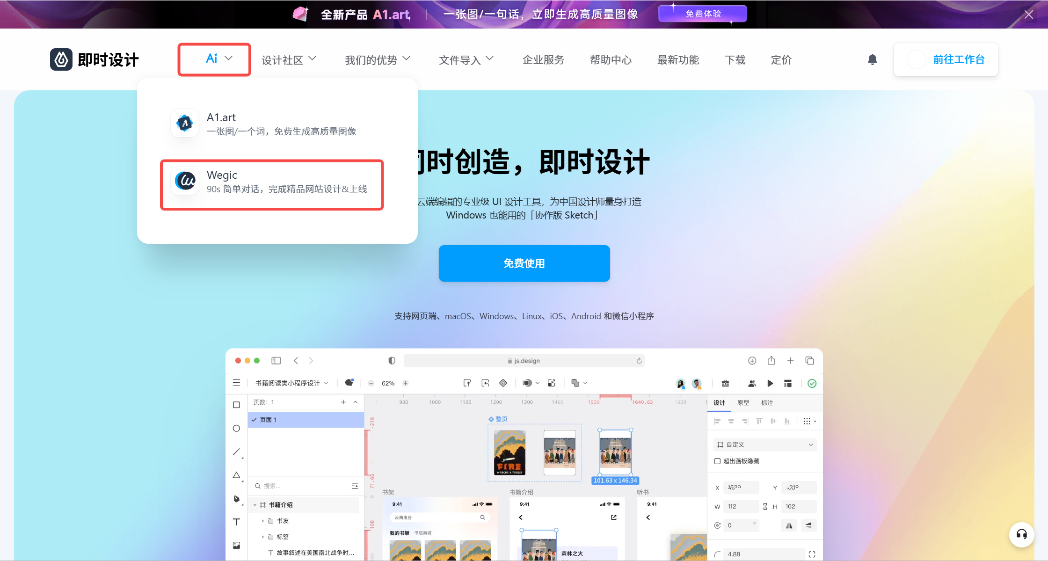The width and height of the screenshot is (1048, 561).
Task: Click the 免费体验 banner button
Action: point(702,14)
